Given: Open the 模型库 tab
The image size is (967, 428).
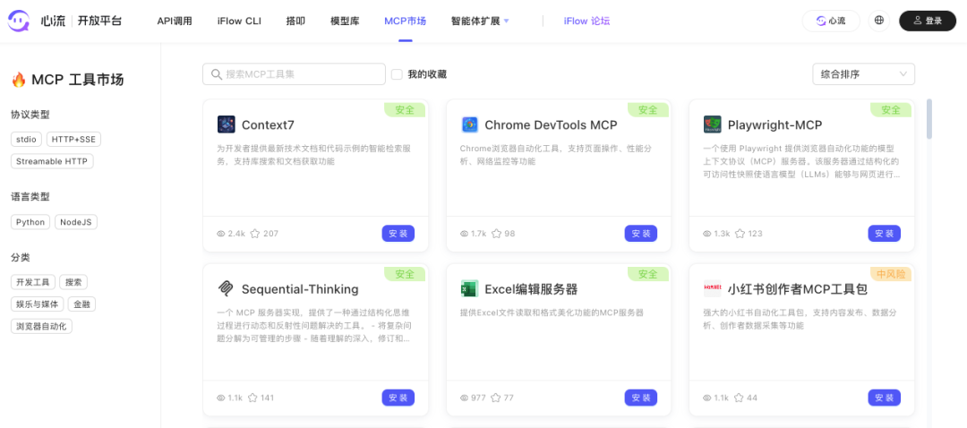Looking at the screenshot, I should 345,21.
